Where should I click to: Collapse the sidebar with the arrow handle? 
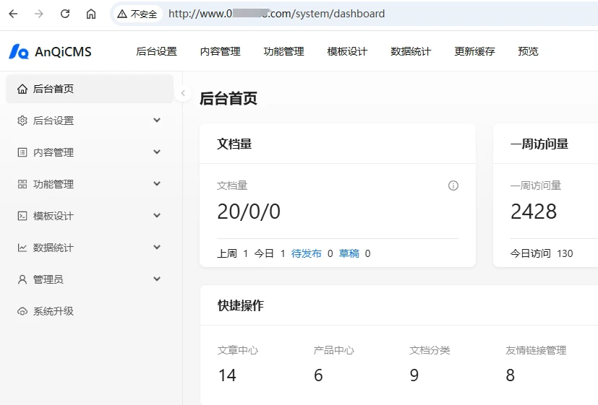[x=183, y=93]
